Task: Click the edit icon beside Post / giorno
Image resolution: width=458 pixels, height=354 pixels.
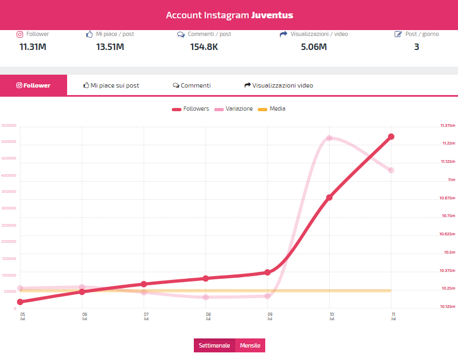Action: click(x=398, y=34)
